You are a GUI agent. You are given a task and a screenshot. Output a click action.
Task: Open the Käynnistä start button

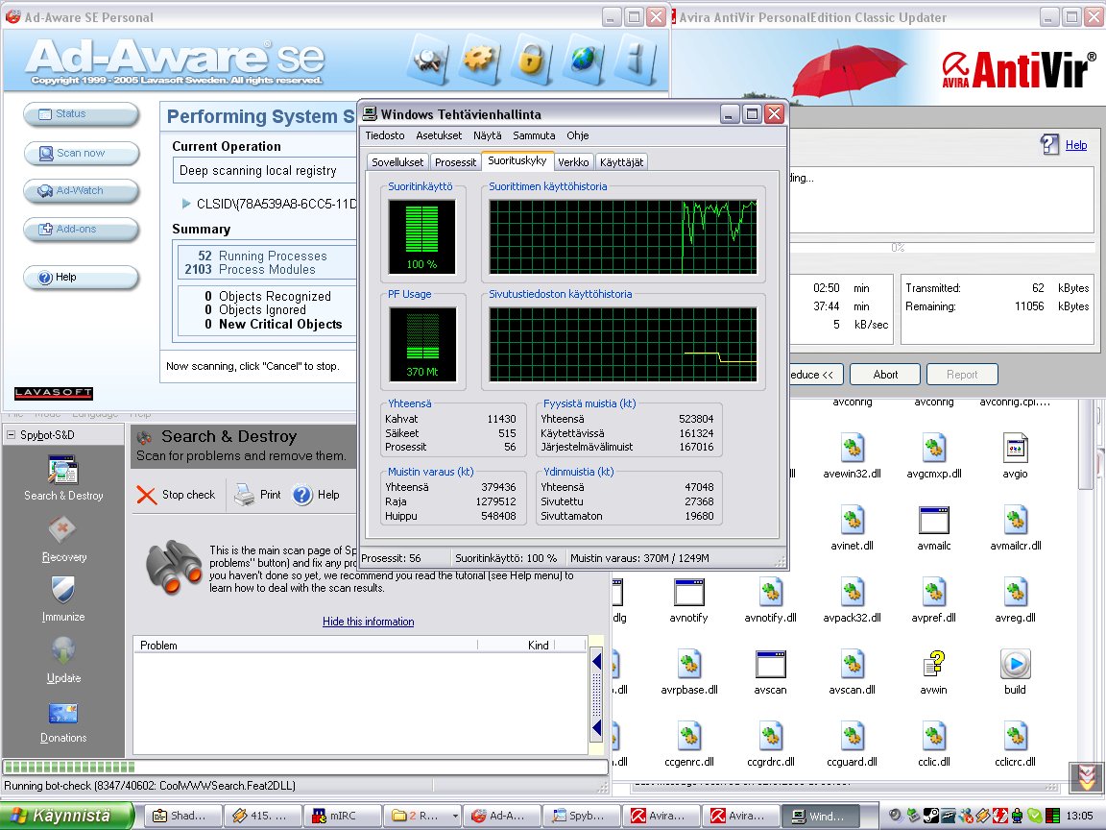[x=67, y=816]
